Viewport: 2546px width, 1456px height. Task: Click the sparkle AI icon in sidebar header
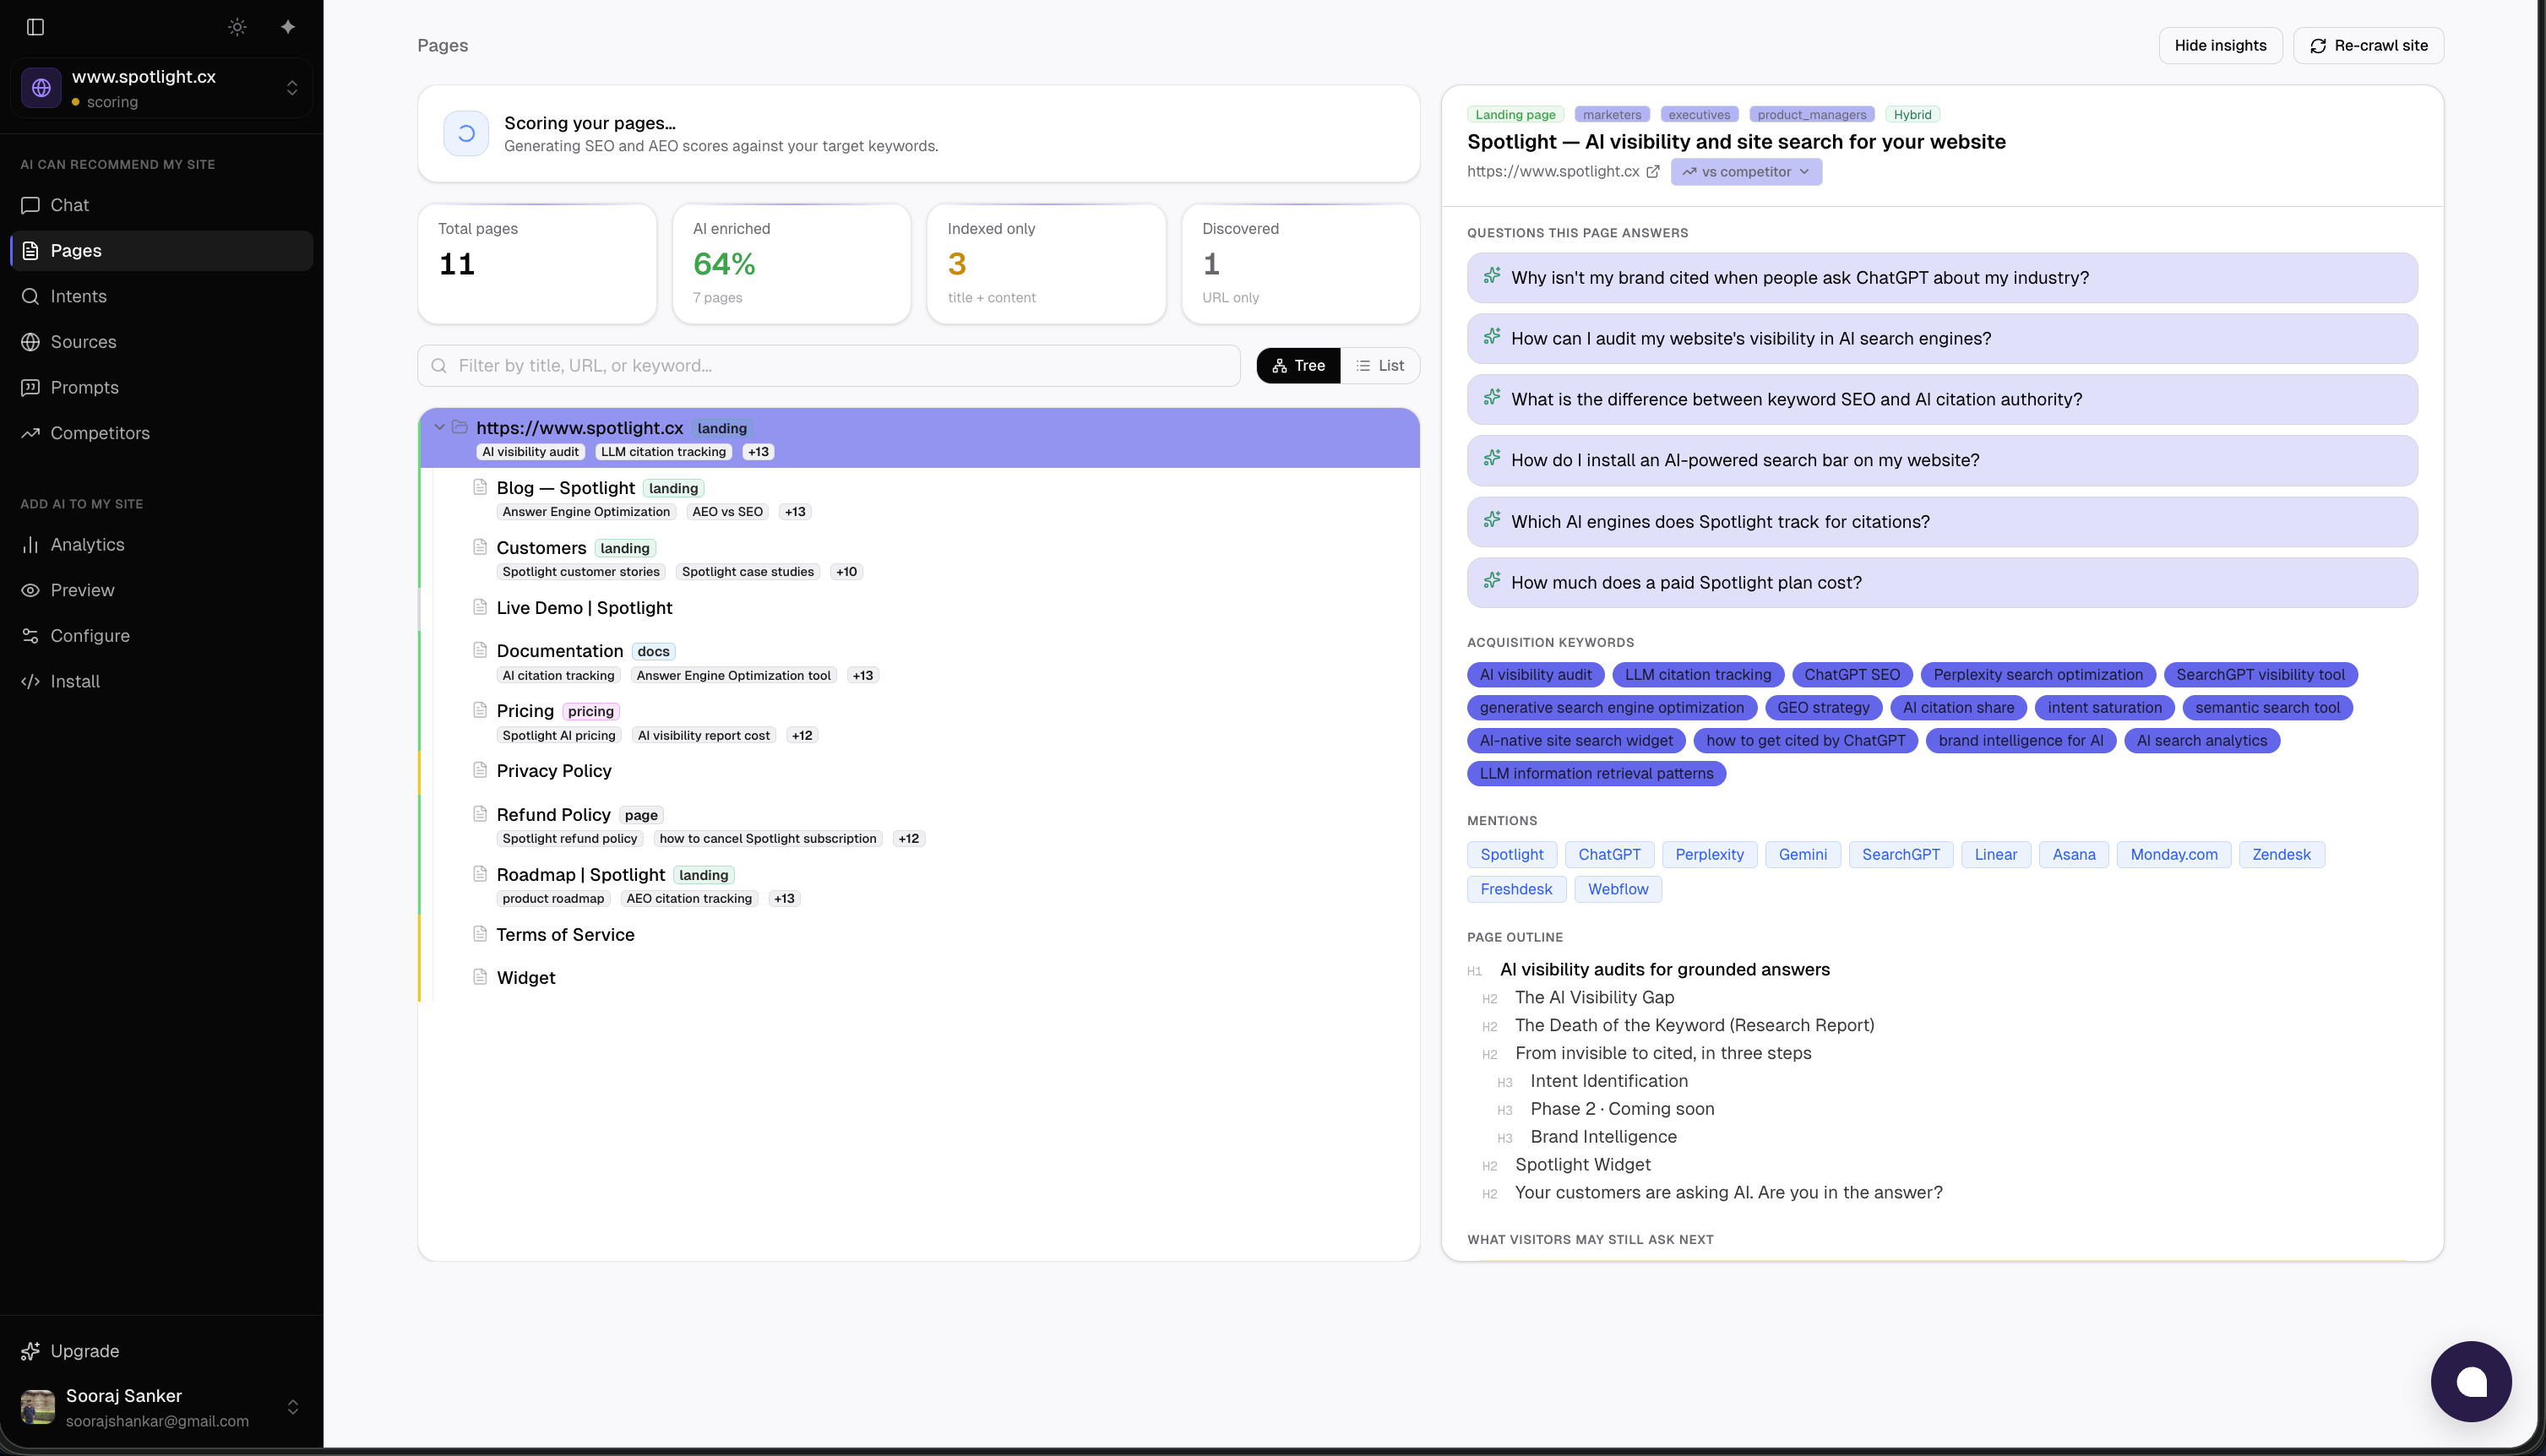click(x=288, y=27)
